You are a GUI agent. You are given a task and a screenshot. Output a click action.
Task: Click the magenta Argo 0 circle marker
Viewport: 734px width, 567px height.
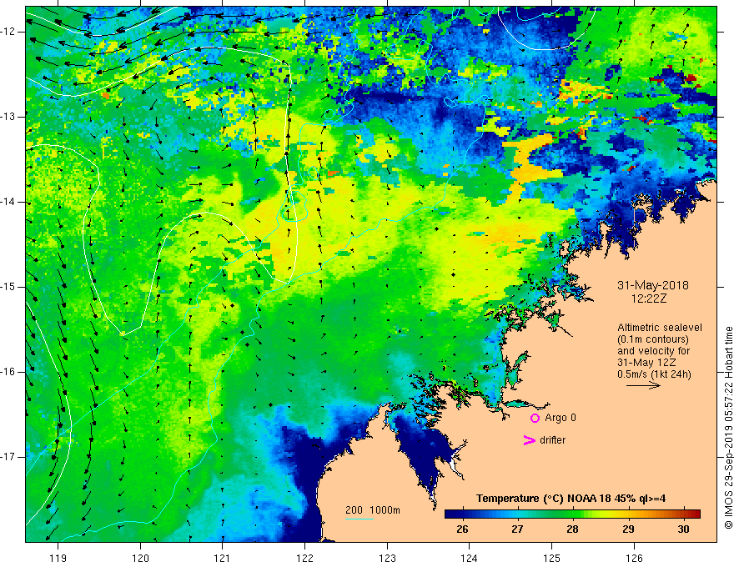click(535, 418)
